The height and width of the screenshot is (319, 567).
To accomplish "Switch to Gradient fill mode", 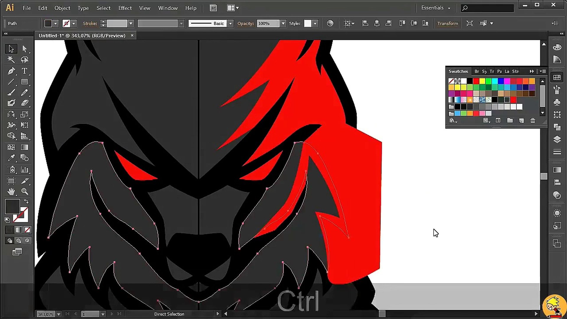I will [x=18, y=230].
